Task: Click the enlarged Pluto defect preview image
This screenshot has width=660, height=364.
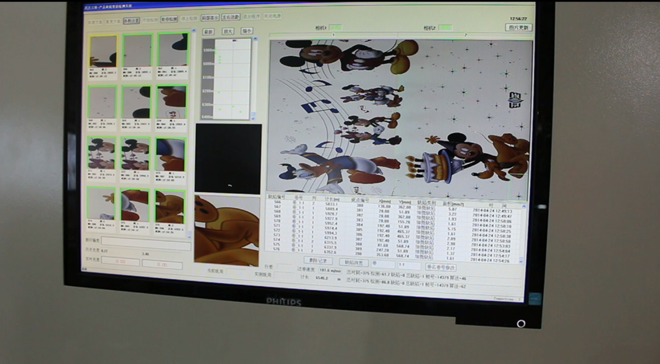Action: pos(227,230)
